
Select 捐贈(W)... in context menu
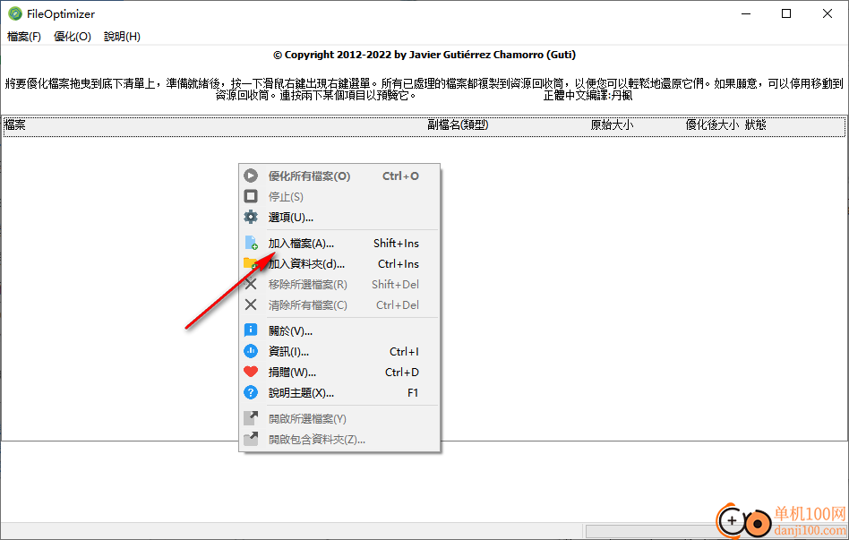pos(339,373)
